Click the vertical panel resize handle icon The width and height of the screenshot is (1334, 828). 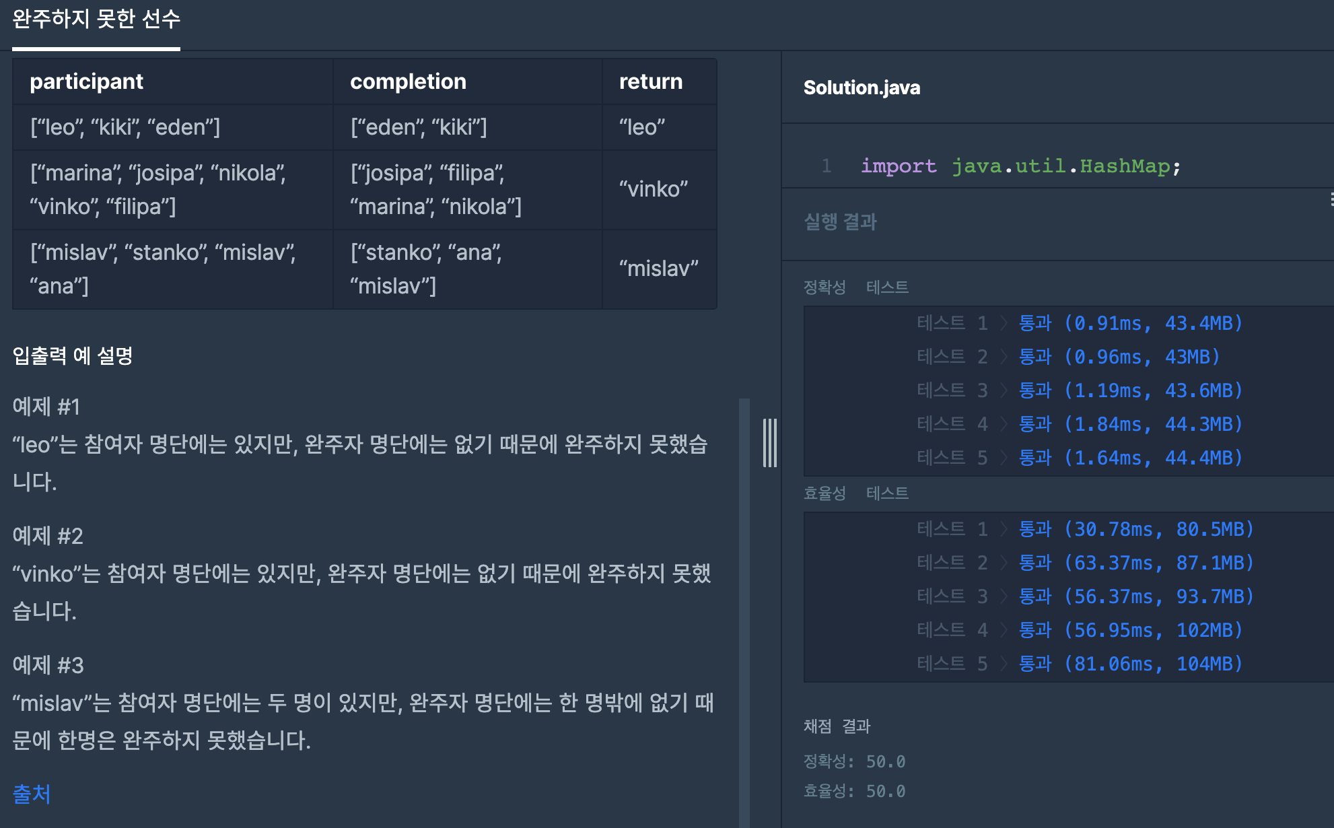coord(769,443)
